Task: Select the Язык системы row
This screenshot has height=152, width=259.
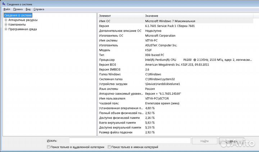Action: (x=176, y=89)
